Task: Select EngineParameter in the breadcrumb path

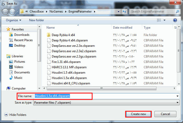Action: point(80,12)
